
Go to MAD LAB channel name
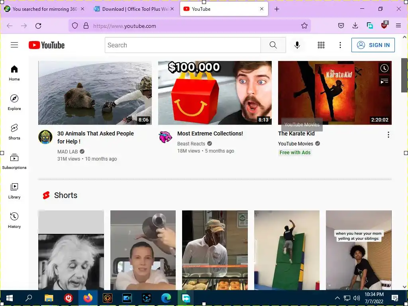coord(67,152)
